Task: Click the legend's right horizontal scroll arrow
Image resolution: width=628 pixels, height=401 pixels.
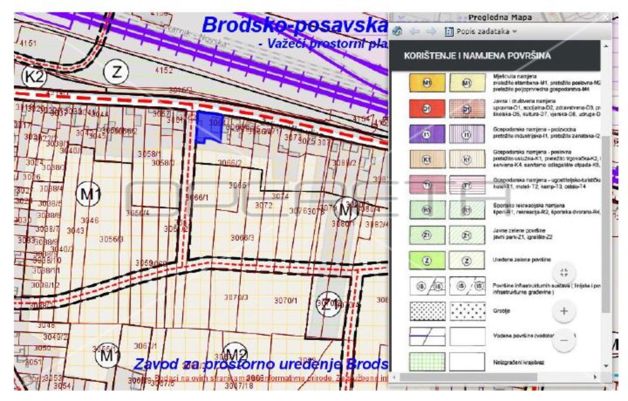Action: click(x=595, y=376)
